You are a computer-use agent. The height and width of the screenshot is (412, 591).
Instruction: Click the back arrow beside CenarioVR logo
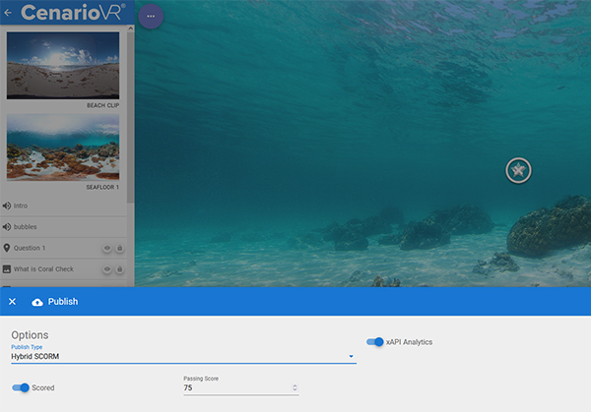[x=8, y=14]
